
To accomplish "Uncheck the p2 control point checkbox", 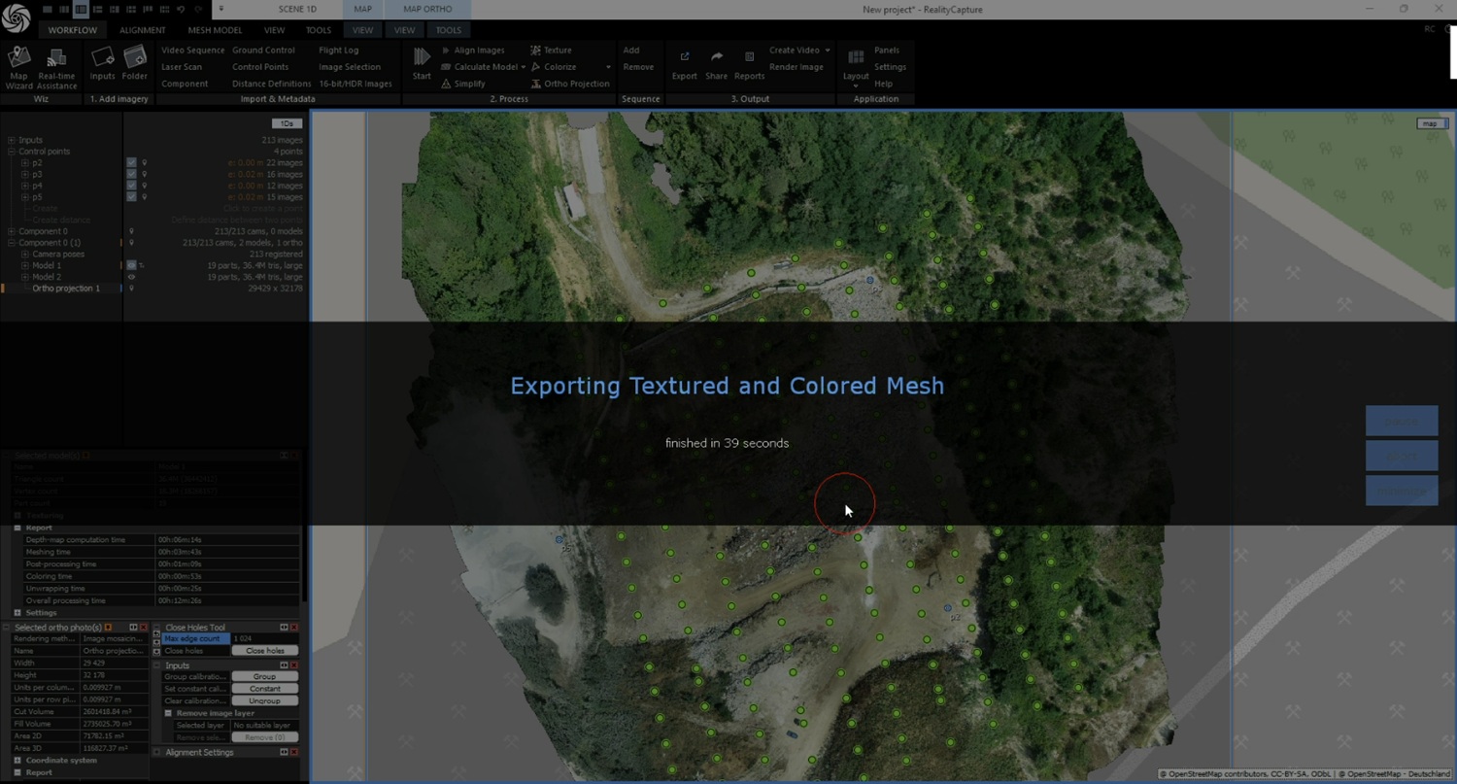I will [x=131, y=163].
